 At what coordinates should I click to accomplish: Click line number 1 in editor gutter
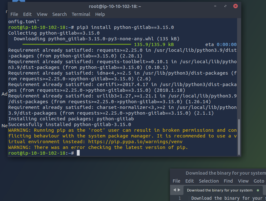(179, 198)
